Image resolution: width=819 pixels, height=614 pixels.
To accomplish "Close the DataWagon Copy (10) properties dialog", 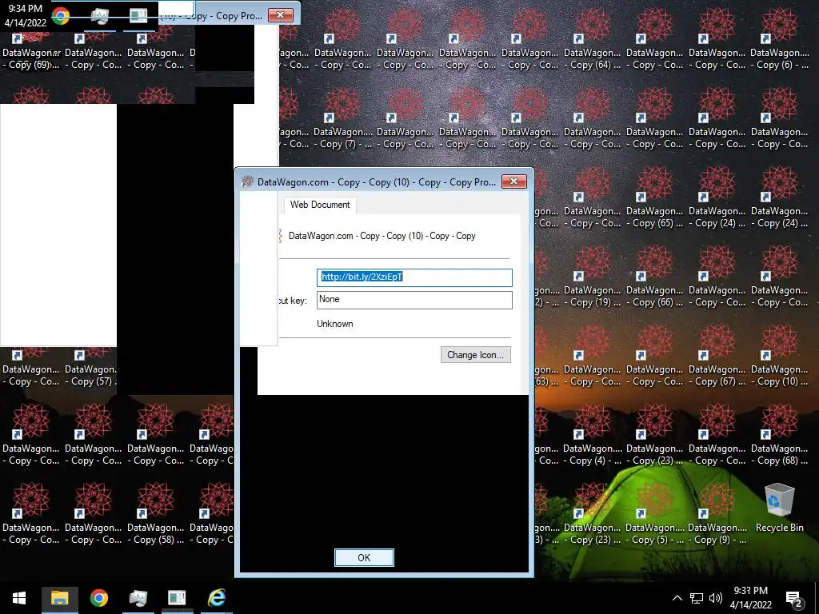I will click(x=514, y=181).
